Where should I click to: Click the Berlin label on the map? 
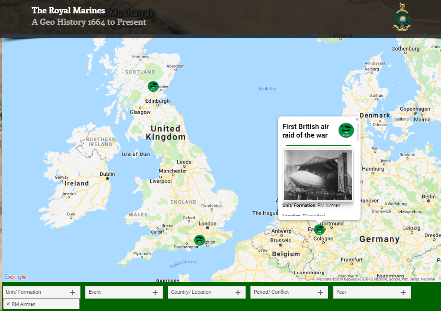[x=429, y=196]
